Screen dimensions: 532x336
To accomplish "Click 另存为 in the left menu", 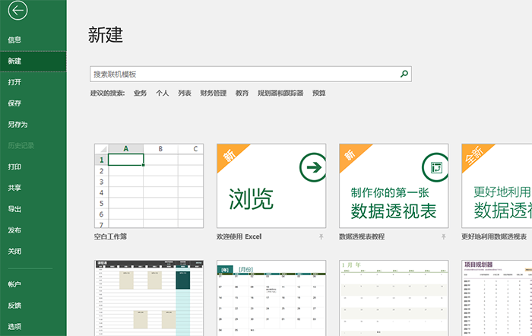I will (x=17, y=125).
